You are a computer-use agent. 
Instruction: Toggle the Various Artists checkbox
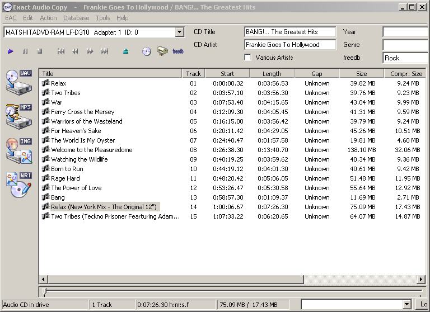tap(247, 58)
